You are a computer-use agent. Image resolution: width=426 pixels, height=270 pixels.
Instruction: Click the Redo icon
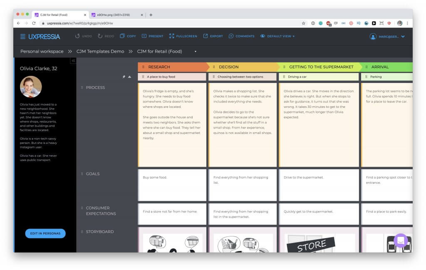[100, 36]
